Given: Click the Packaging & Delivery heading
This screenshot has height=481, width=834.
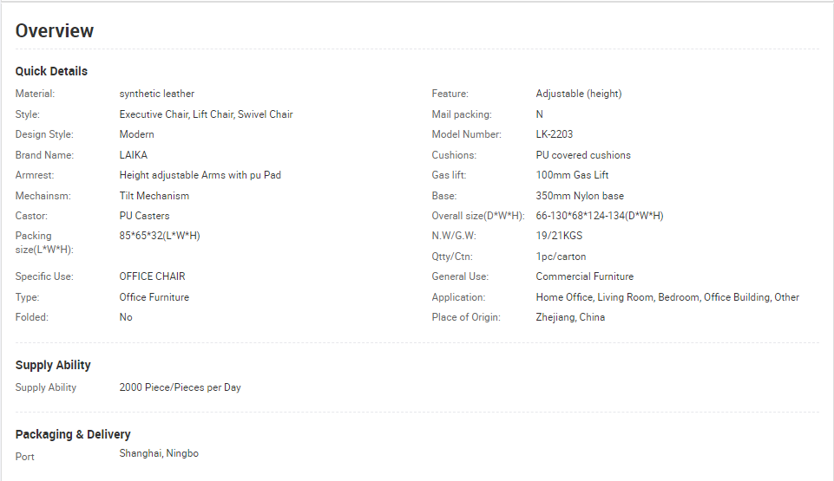Looking at the screenshot, I should [x=73, y=434].
